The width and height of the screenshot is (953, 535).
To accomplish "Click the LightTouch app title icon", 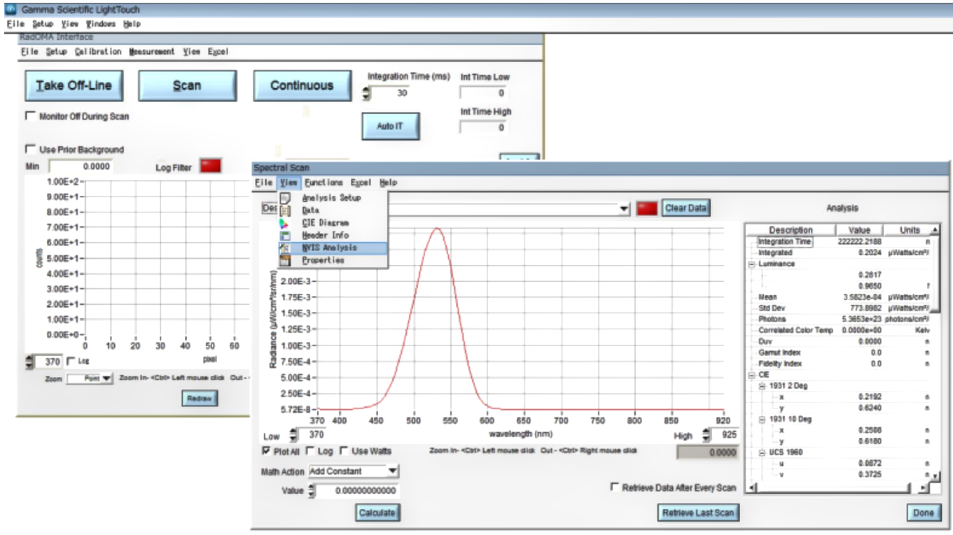I will pyautogui.click(x=11, y=10).
